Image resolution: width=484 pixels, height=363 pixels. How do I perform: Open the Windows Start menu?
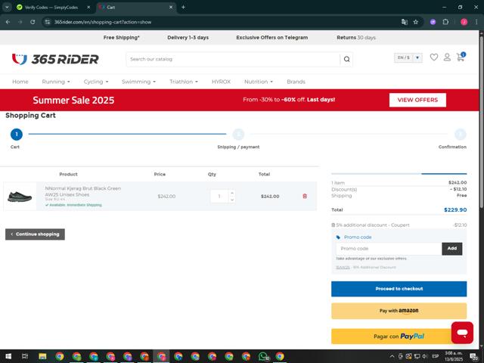8,356
